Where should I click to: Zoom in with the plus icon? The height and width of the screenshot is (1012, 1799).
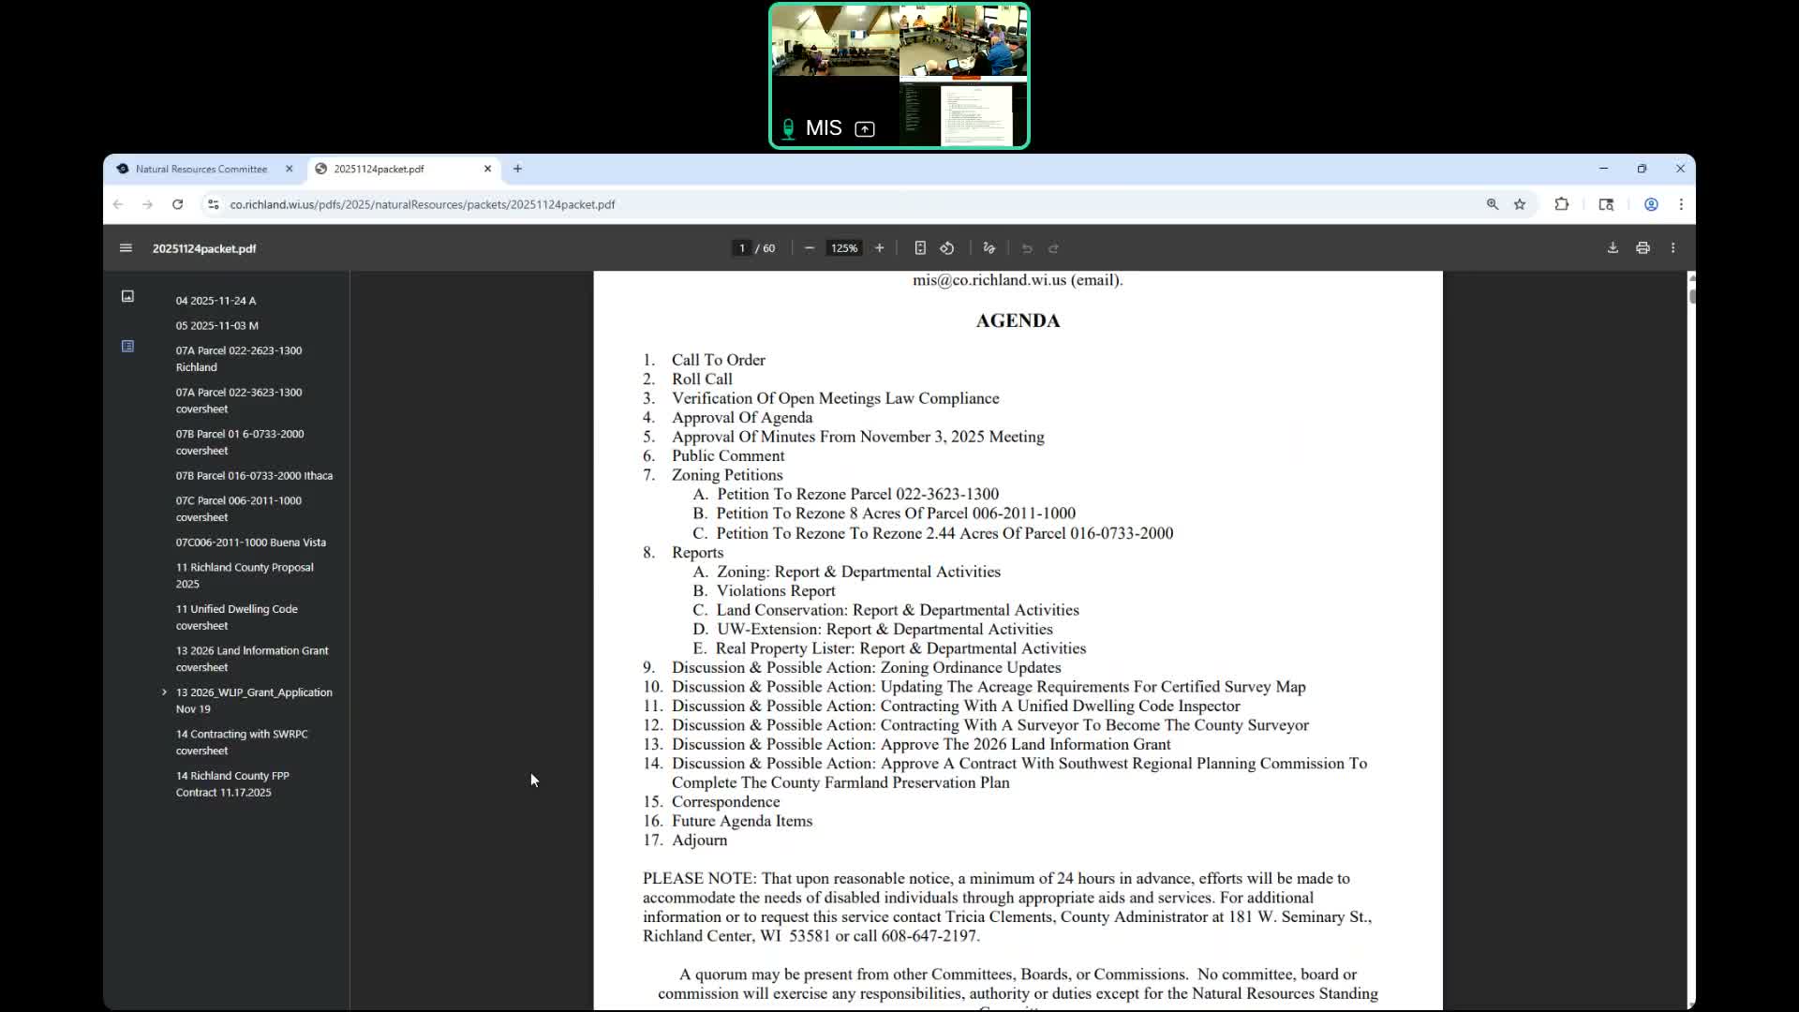[879, 248]
